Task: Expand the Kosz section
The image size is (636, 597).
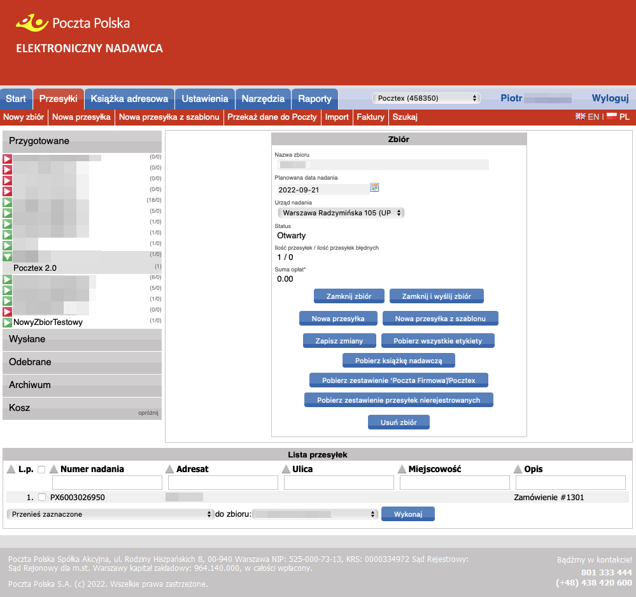Action: pos(82,408)
